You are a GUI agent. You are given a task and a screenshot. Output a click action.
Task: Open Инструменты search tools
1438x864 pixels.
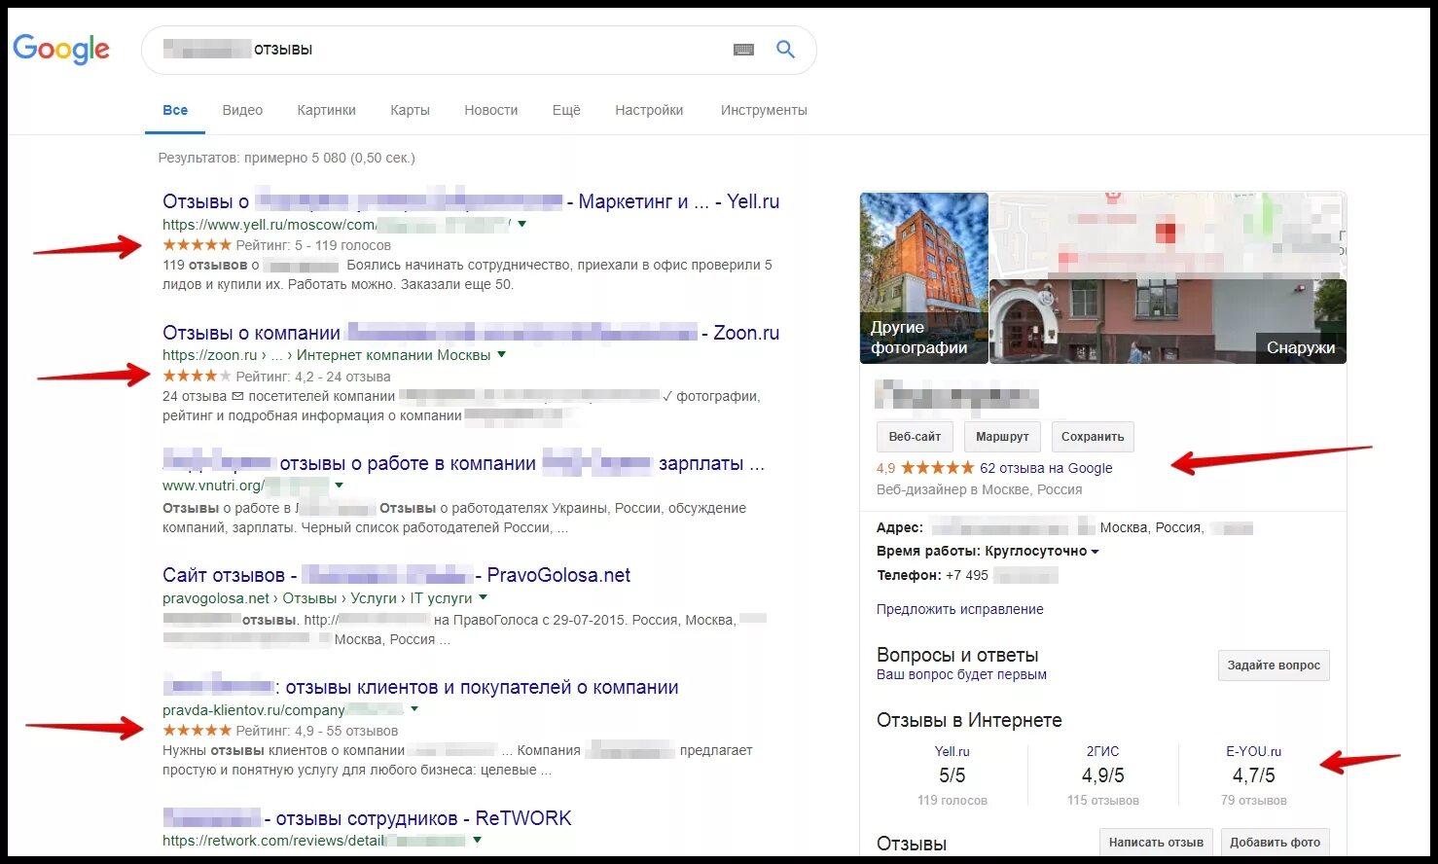pyautogui.click(x=764, y=110)
